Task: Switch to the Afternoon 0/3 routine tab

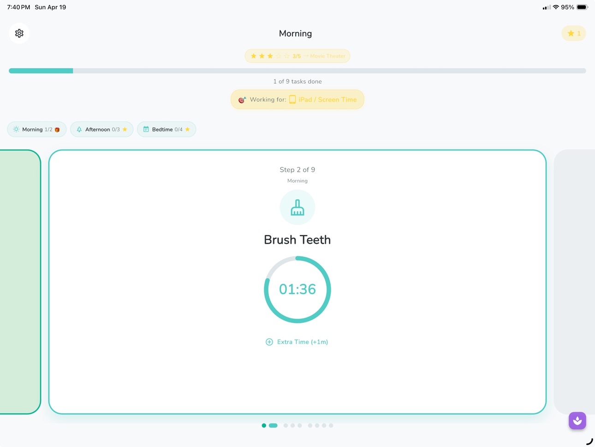Action: pos(101,129)
